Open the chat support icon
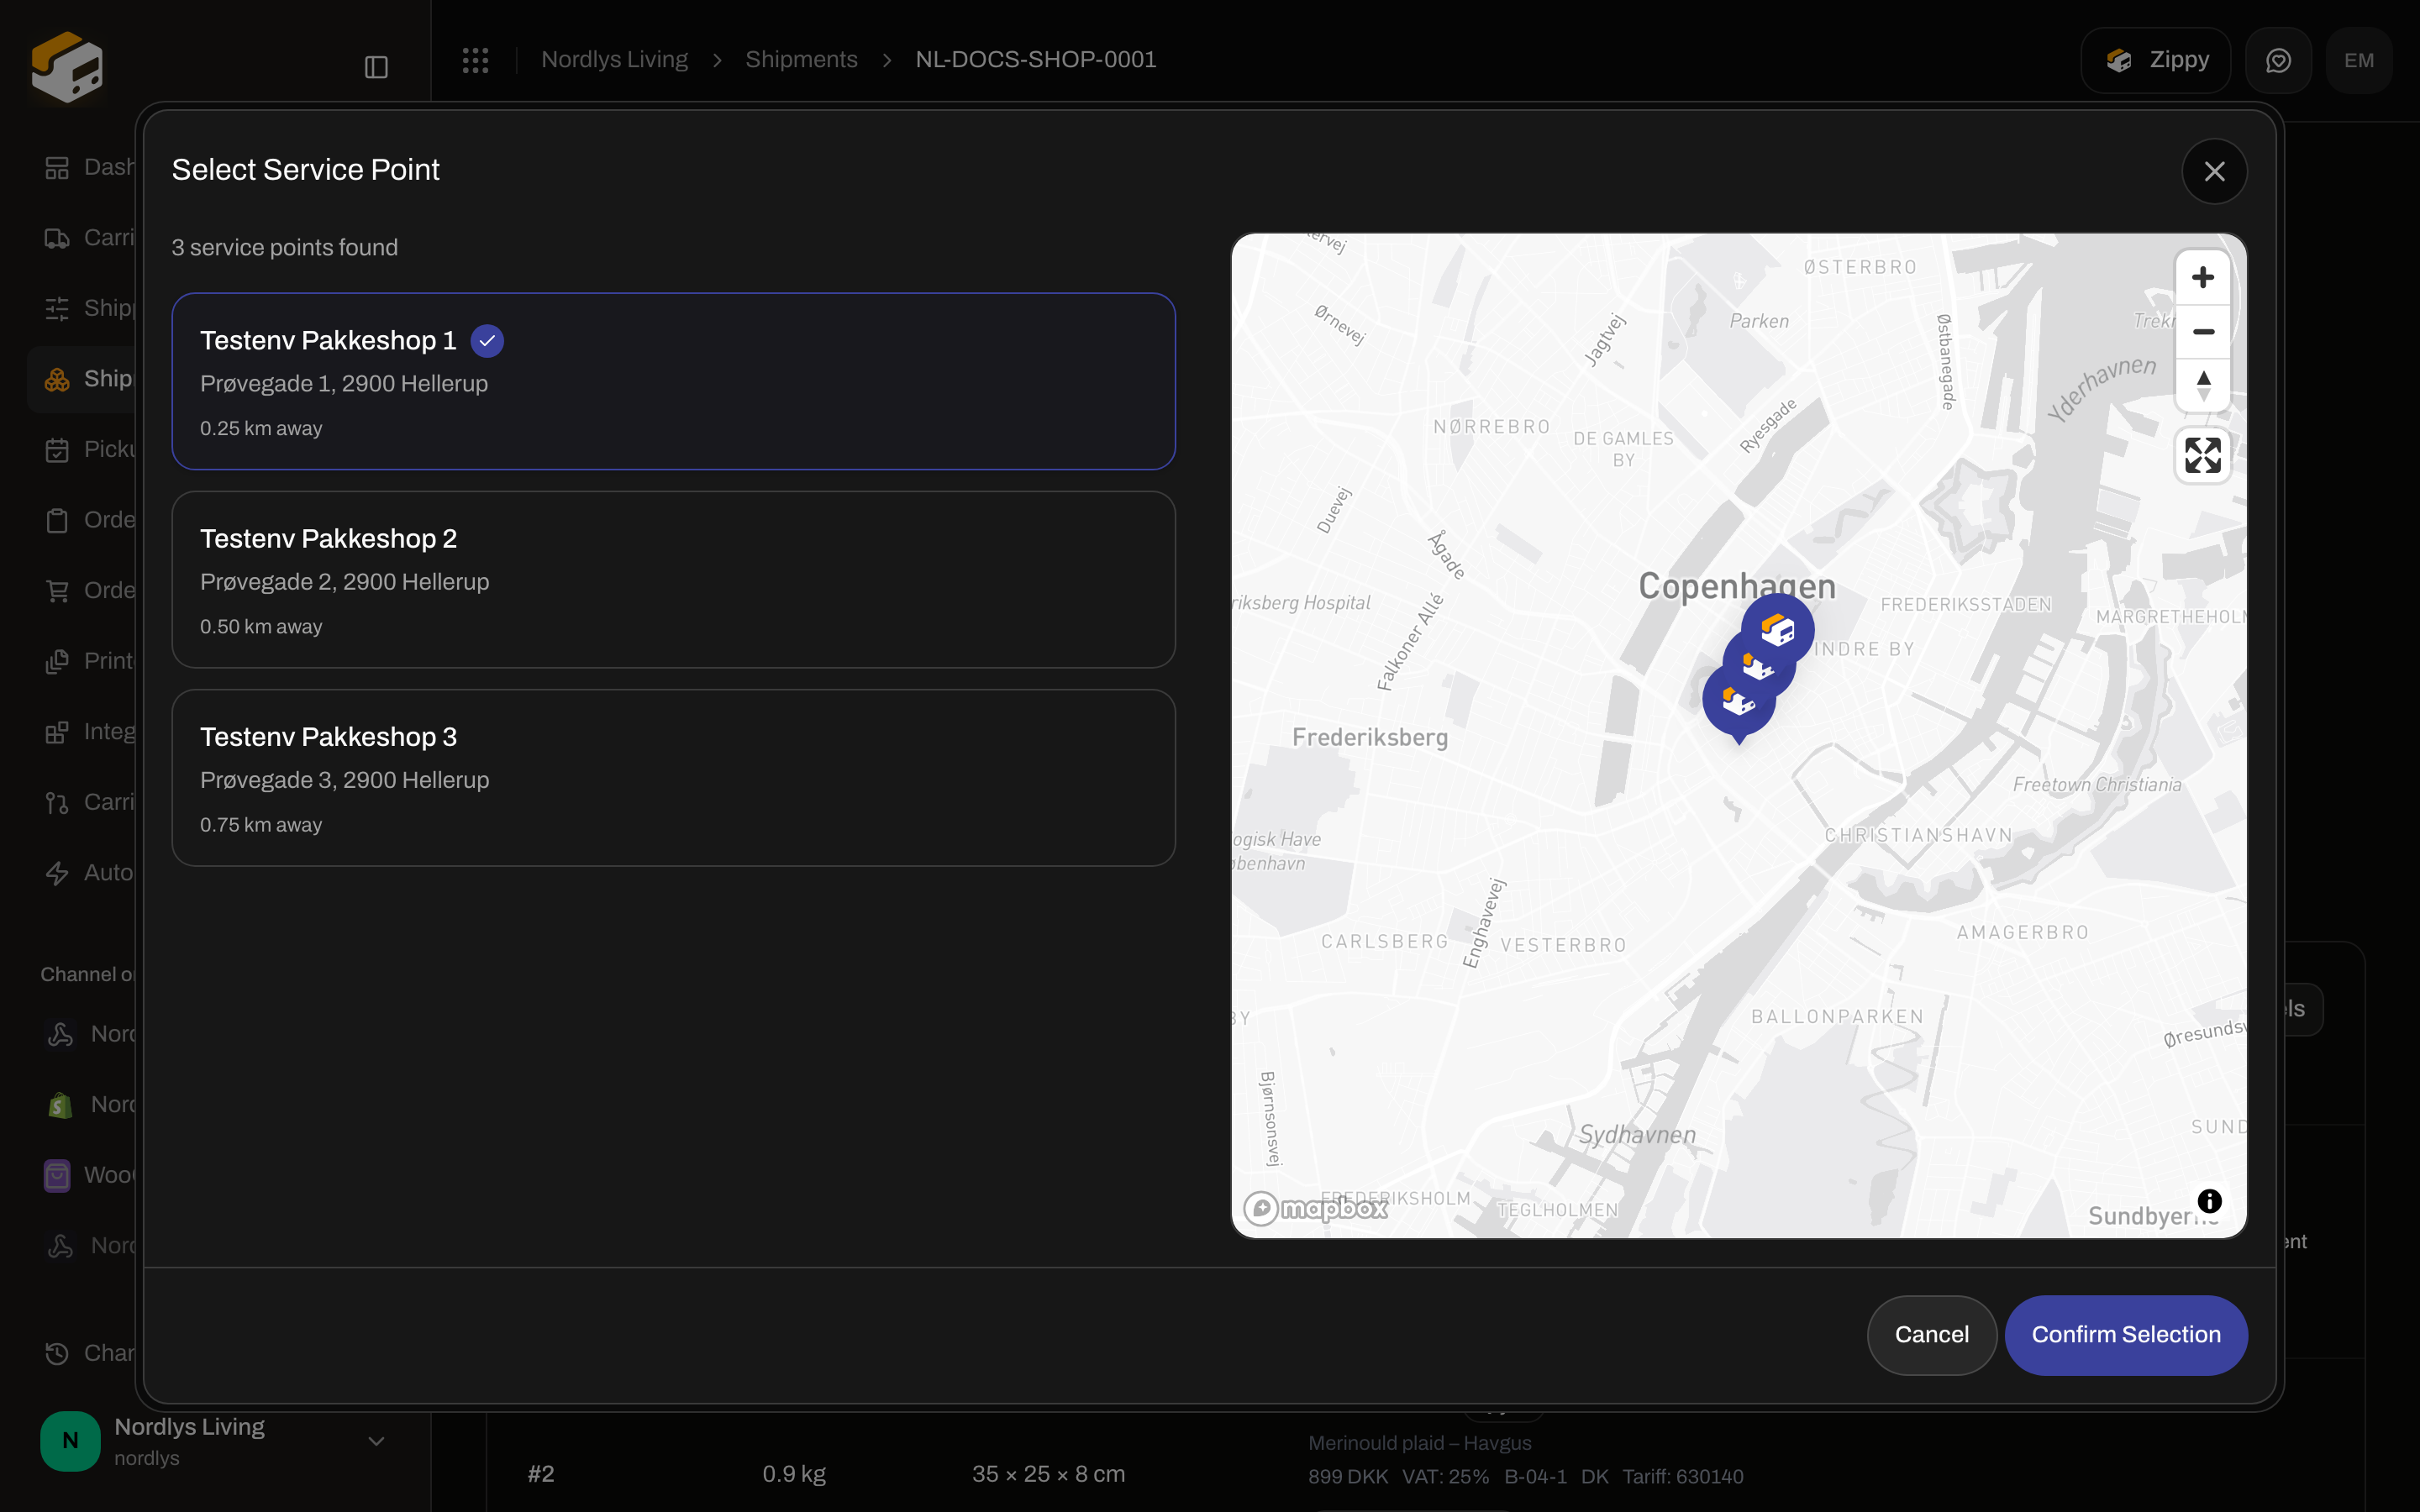The image size is (2420, 1512). pos(2278,61)
